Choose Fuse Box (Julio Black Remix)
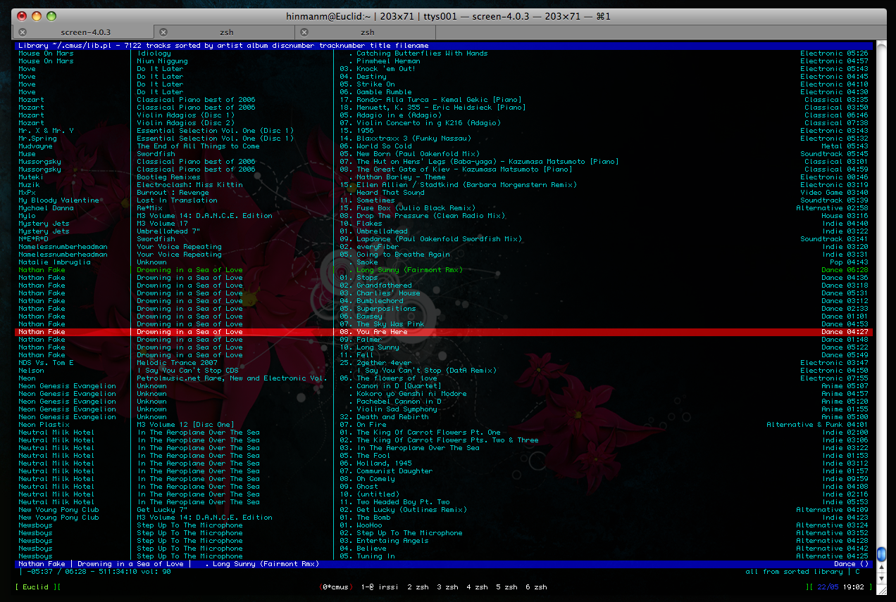The height and width of the screenshot is (602, 896). coord(416,208)
